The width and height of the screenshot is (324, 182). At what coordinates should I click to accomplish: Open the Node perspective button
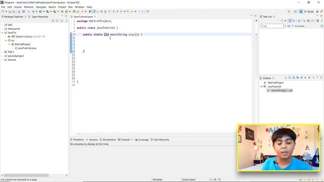309,12
